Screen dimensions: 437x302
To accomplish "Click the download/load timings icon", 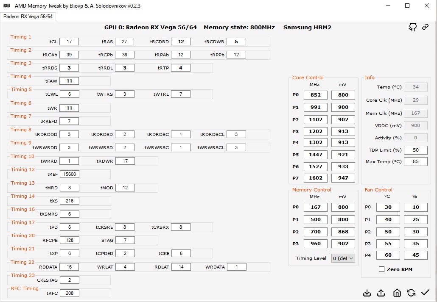I will click(367, 293).
